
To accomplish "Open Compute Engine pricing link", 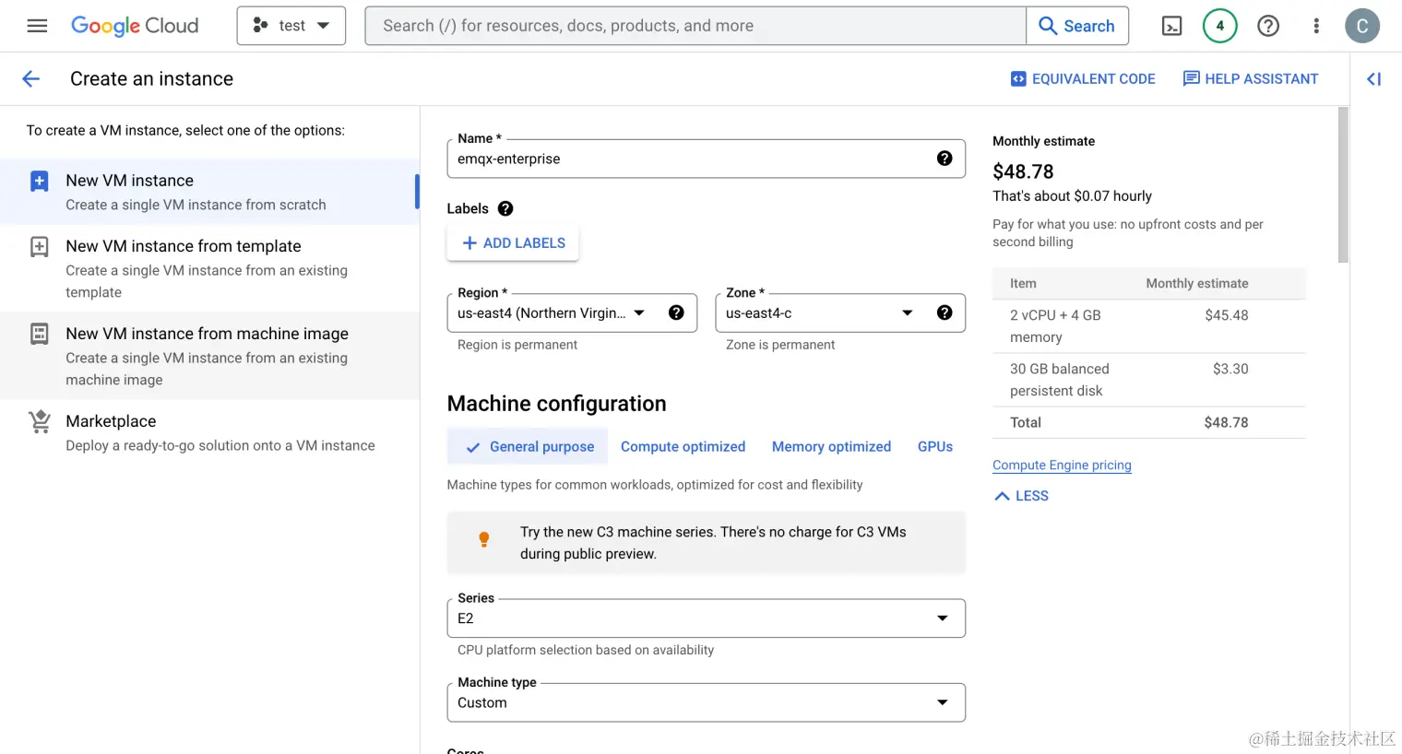I will [x=1062, y=465].
